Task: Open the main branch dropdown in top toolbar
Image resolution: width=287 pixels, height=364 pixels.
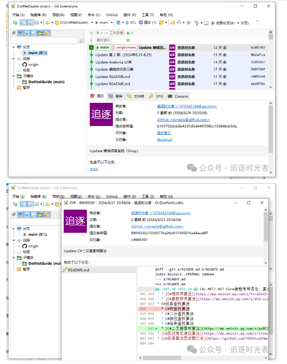Action: tap(112, 22)
